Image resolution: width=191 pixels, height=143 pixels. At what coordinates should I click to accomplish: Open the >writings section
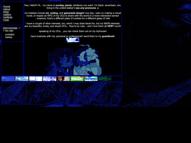7,17
